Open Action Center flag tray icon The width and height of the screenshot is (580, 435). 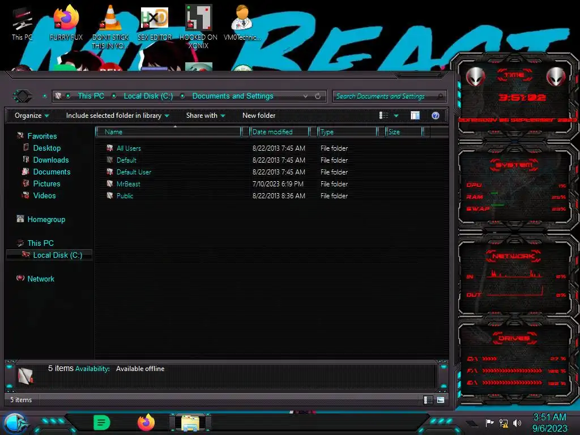tap(489, 423)
